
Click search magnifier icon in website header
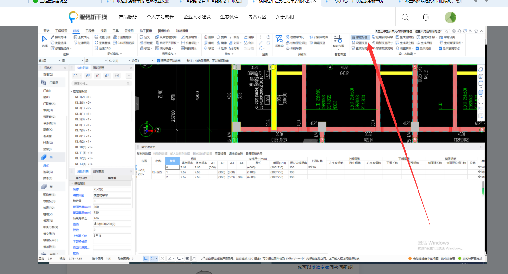pyautogui.click(x=405, y=17)
